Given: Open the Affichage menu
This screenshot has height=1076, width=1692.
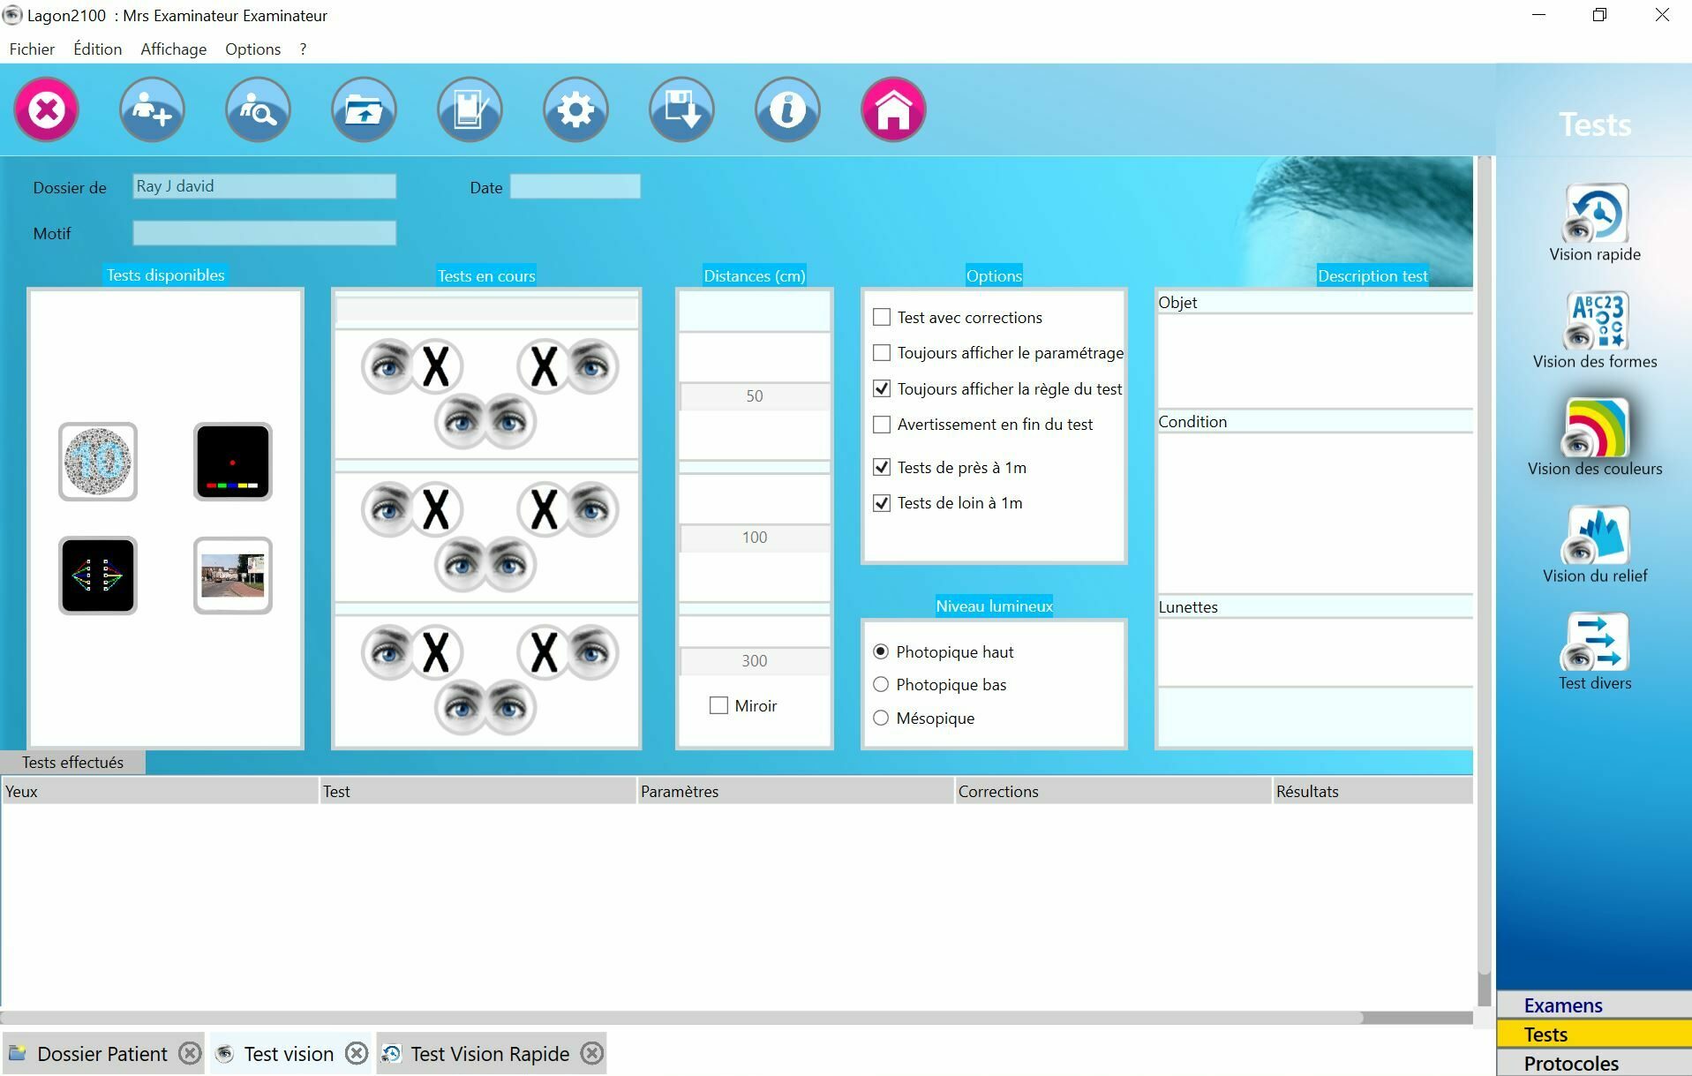Looking at the screenshot, I should 173,49.
